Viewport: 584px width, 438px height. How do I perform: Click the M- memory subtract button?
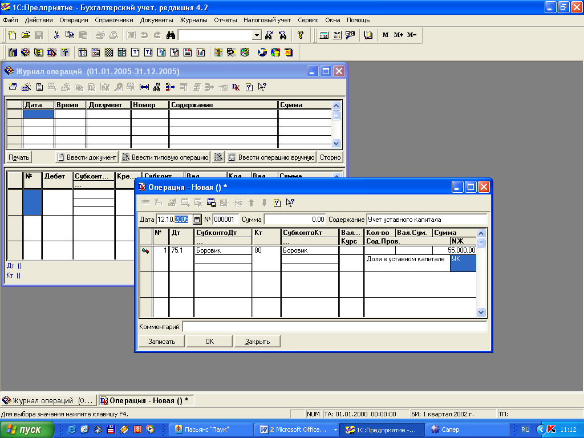[x=412, y=35]
